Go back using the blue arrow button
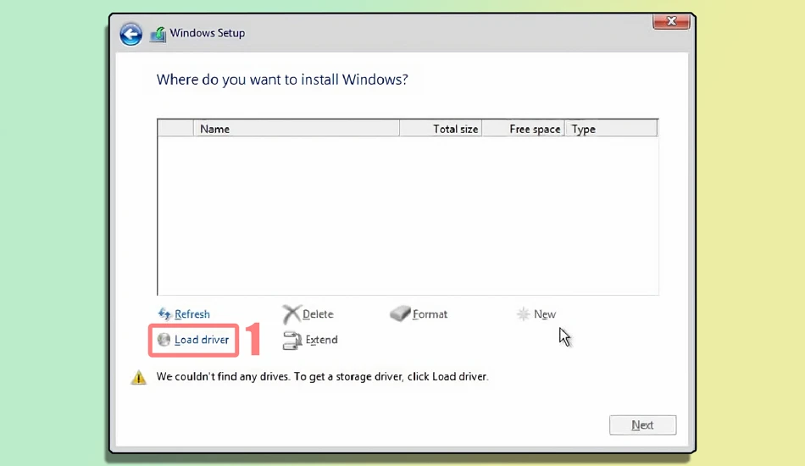This screenshot has height=466, width=805. tap(130, 35)
